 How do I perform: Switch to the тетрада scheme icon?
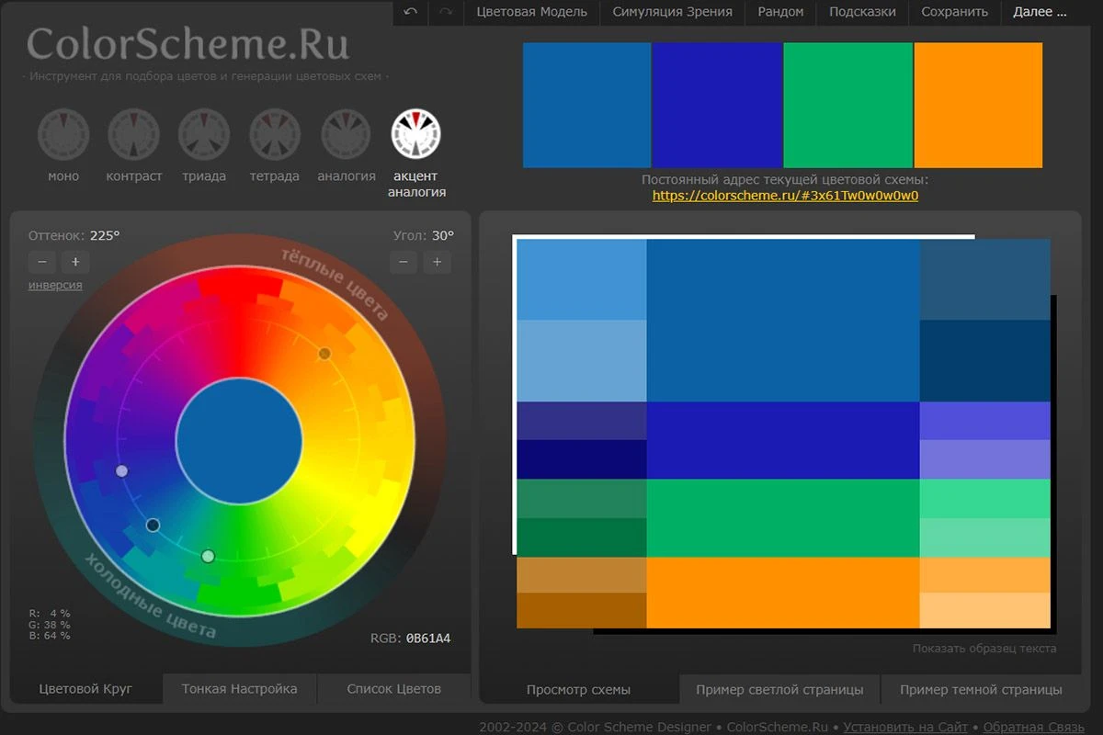coord(275,134)
